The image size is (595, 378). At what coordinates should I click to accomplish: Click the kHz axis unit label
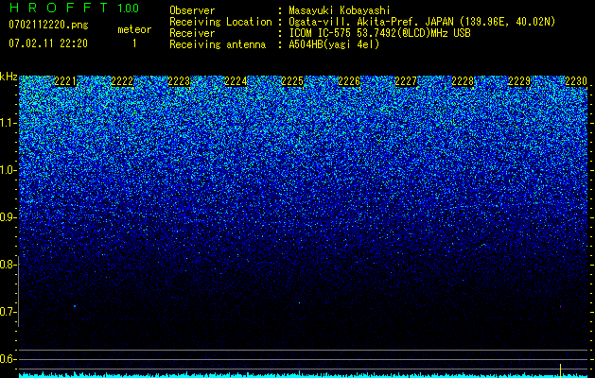pyautogui.click(x=9, y=77)
